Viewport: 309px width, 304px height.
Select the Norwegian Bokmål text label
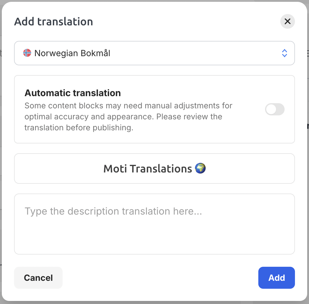(72, 53)
